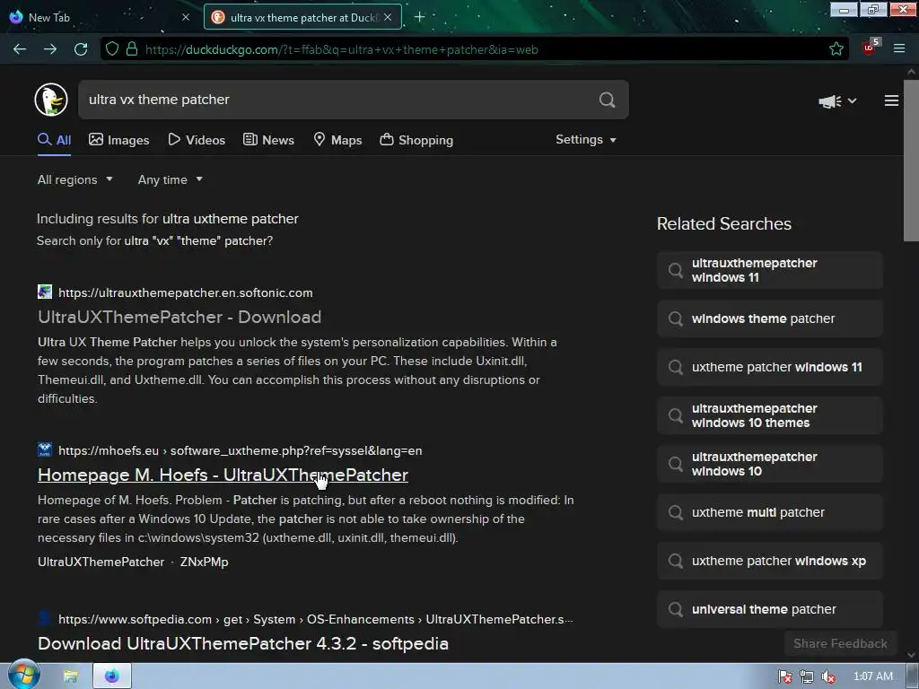This screenshot has height=689, width=919.
Task: Open the Windows Start button
Action: [x=23, y=675]
